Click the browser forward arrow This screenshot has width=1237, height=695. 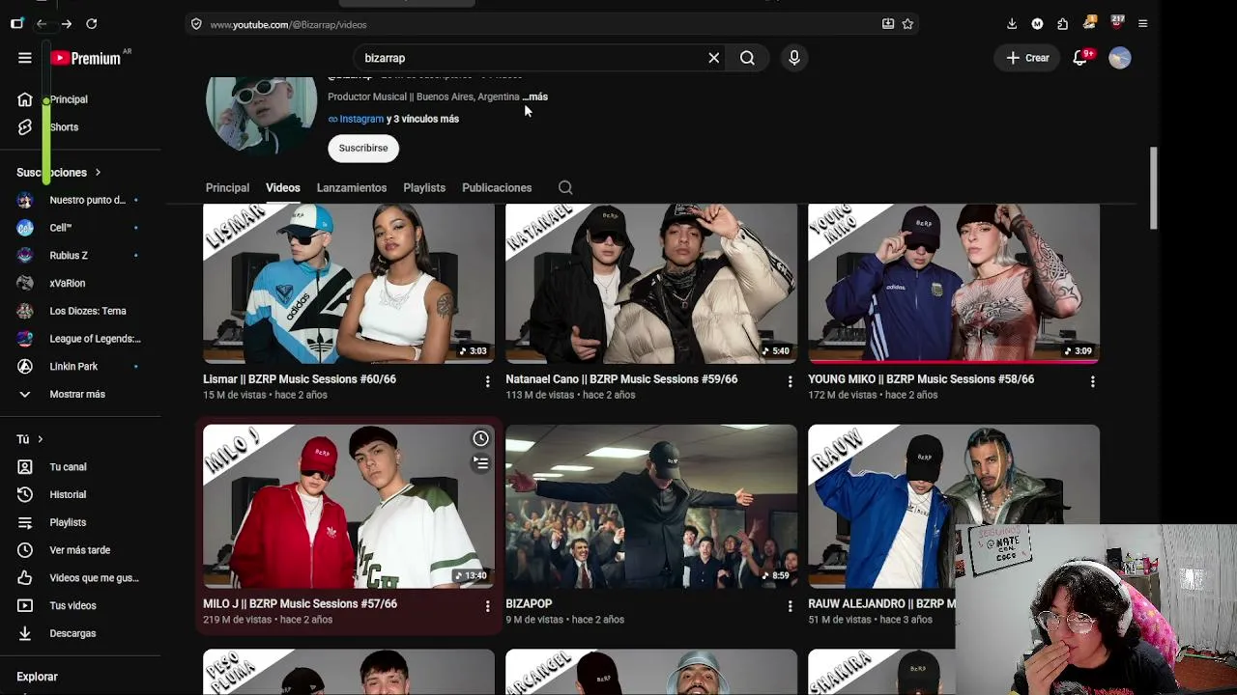tap(66, 24)
